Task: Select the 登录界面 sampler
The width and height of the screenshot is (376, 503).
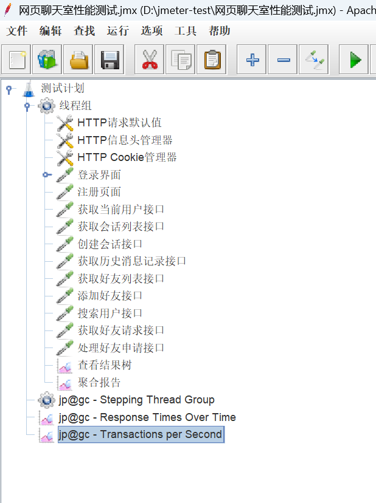Action: (99, 175)
